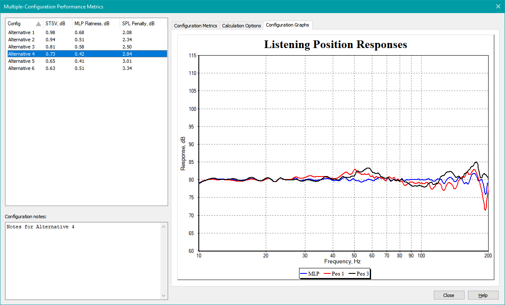Click the STSV value 0.94
The image size is (505, 305).
(50, 40)
